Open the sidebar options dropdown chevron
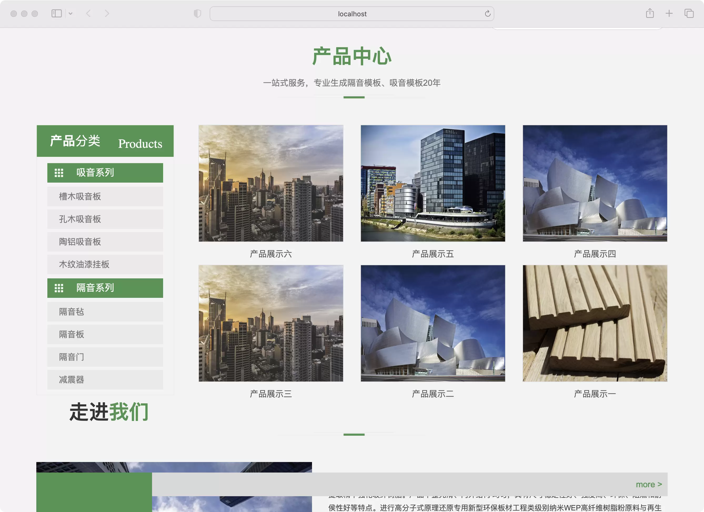 pyautogui.click(x=71, y=13)
